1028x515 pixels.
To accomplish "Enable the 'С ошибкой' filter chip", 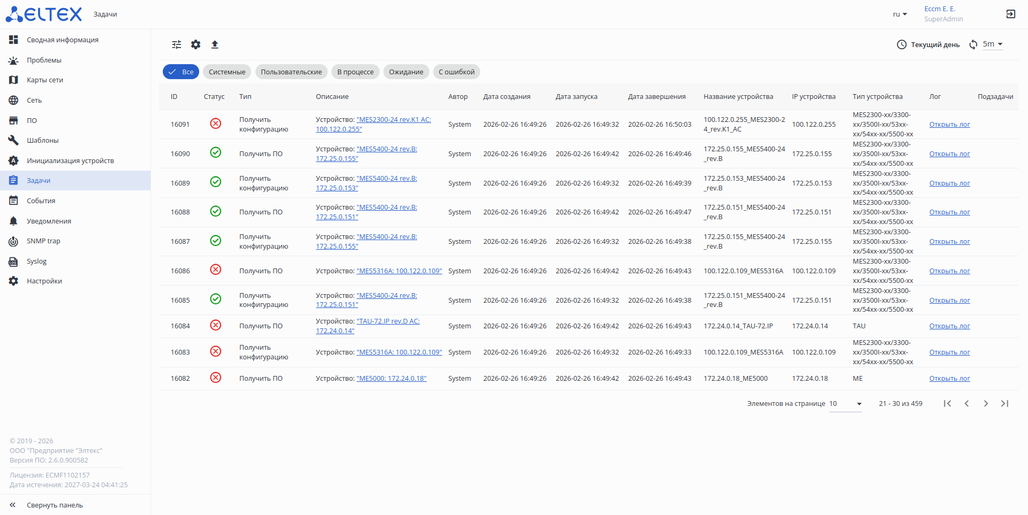I will [x=456, y=72].
